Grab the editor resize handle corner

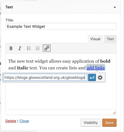(114, 113)
